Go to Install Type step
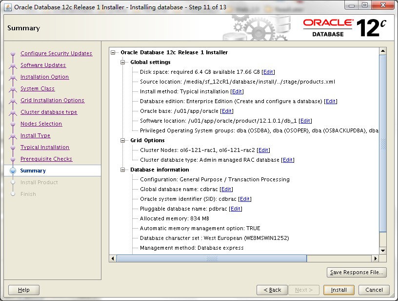 35,135
